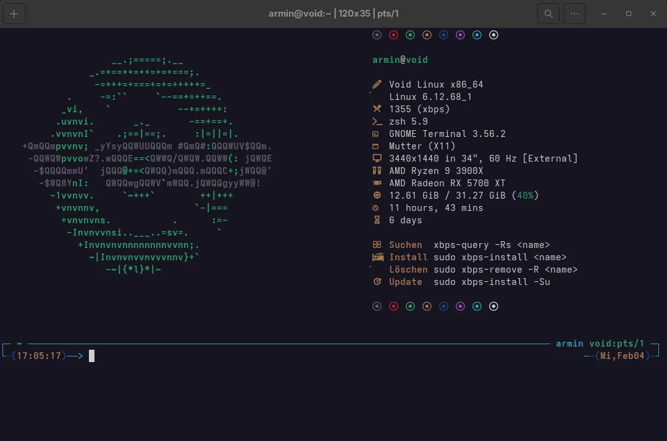The image size is (667, 441).
Task: Click the shell prompt icon beside zsh 5.9
Action: click(x=377, y=122)
